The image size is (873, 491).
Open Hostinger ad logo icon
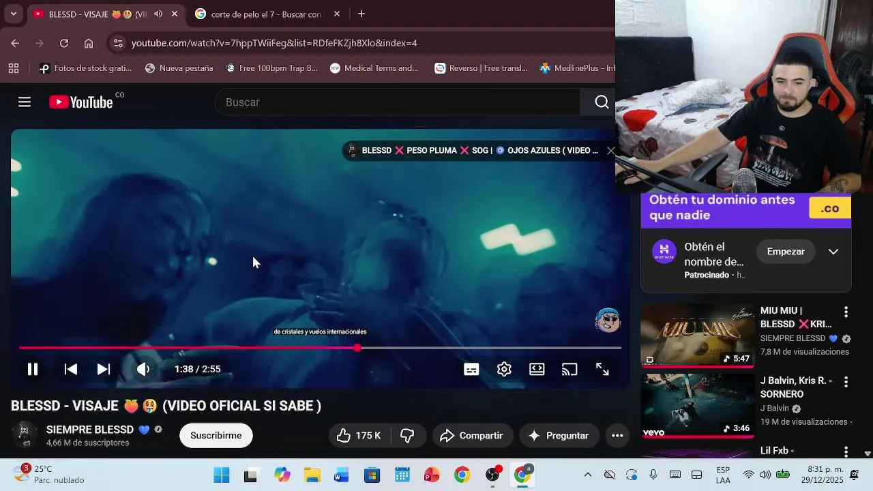664,252
